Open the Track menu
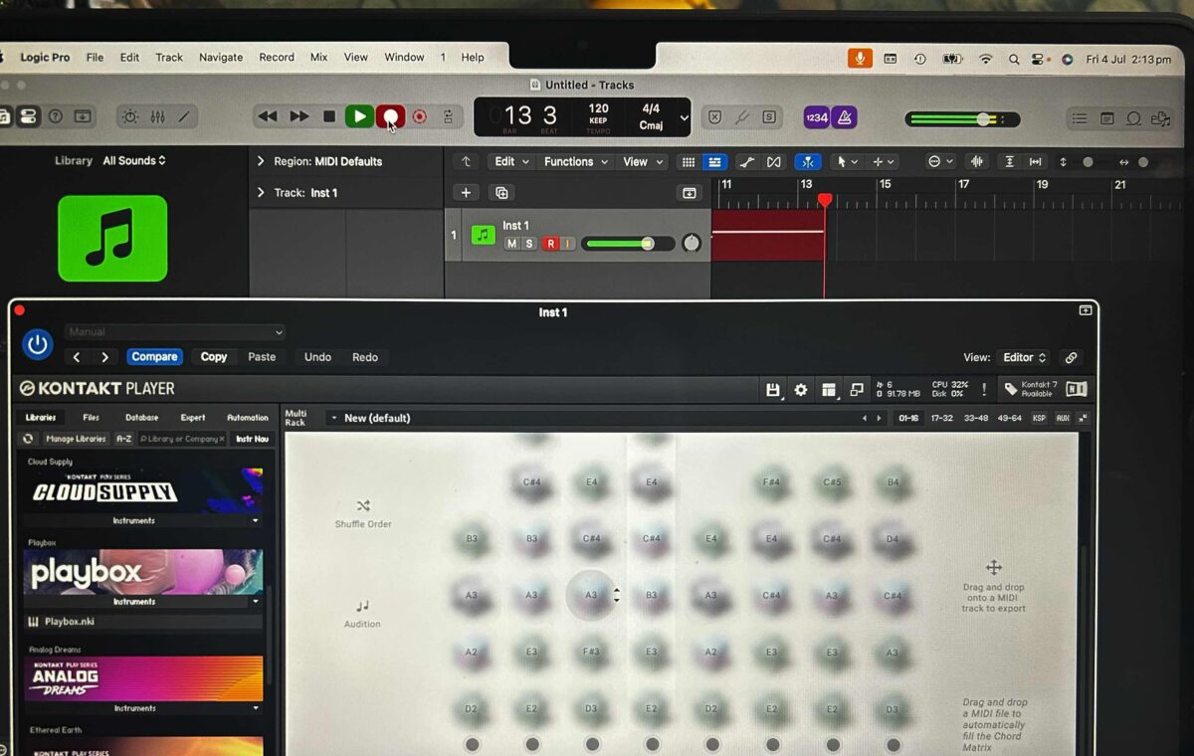Image resolution: width=1194 pixels, height=756 pixels. pos(169,57)
